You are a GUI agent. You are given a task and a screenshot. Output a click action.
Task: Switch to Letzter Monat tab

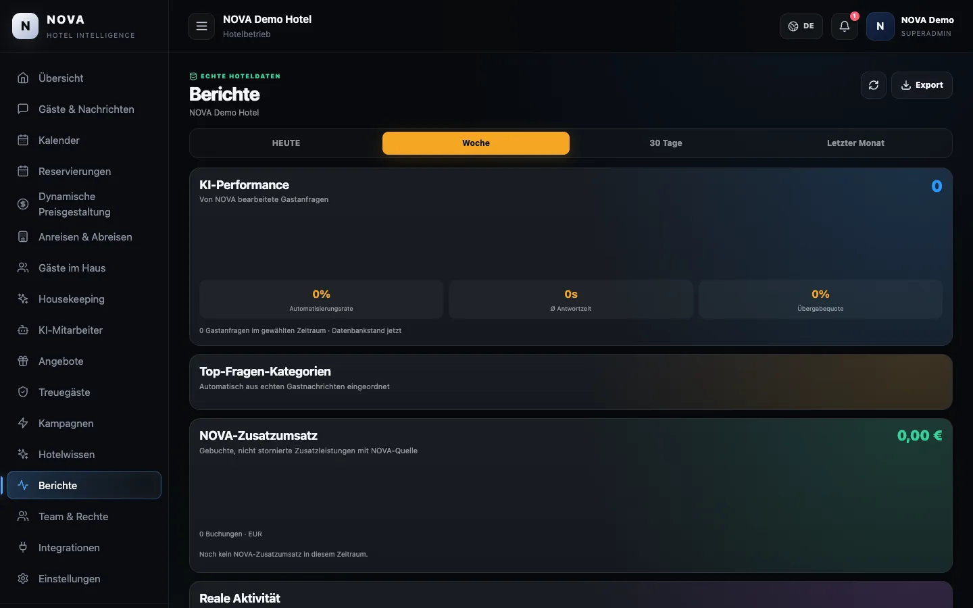(x=855, y=143)
